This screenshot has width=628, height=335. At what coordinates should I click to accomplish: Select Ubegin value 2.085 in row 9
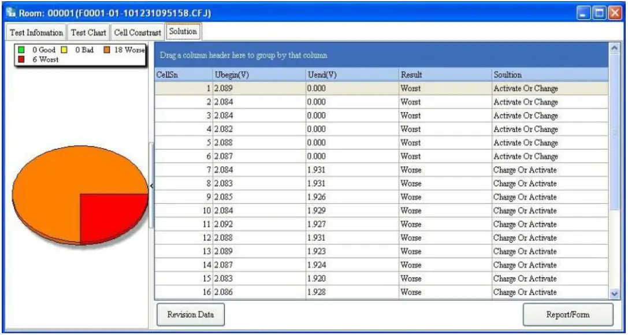[224, 197]
